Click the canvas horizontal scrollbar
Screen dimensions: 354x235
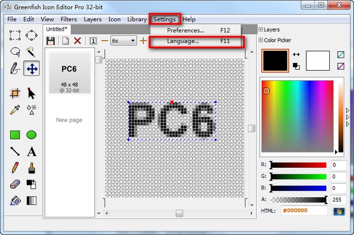179,213
